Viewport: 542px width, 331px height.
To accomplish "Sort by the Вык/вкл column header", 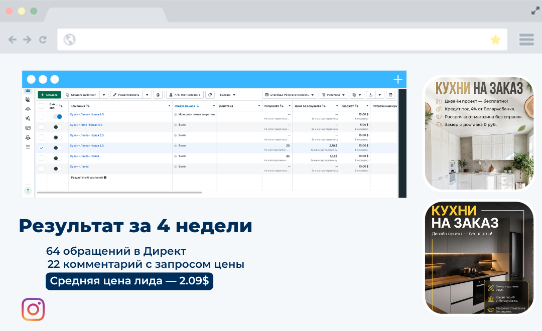I will pos(56,106).
